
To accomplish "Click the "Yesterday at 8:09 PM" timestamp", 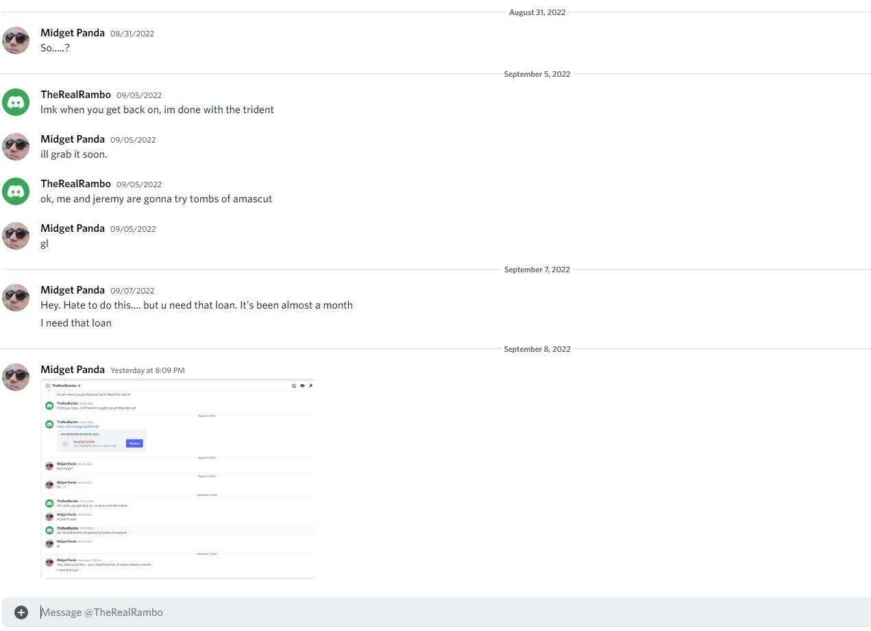I will tap(147, 370).
